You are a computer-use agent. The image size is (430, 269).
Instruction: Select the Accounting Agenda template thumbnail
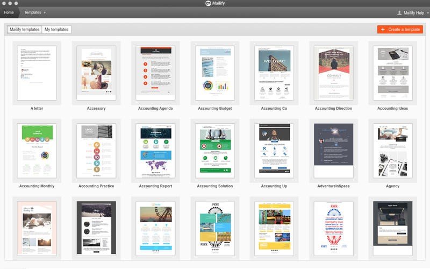[155, 73]
